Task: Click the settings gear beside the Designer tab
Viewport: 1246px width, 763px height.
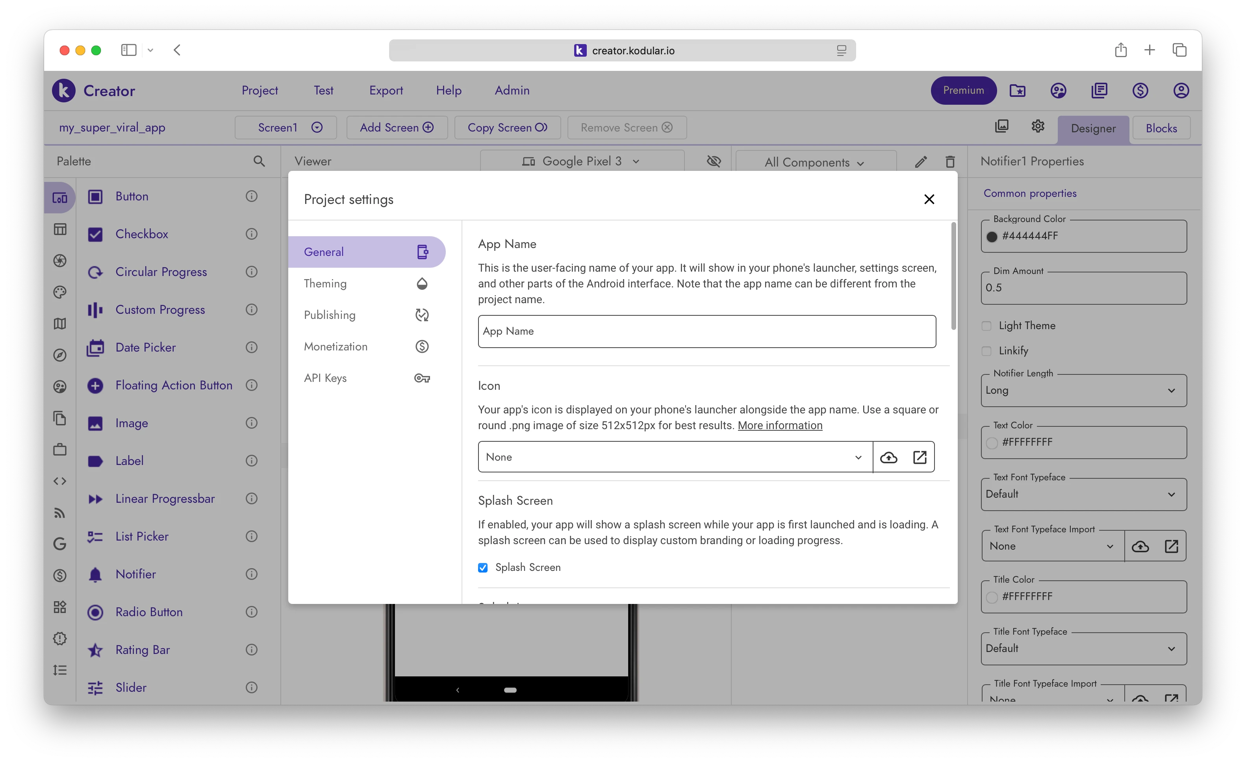Action: pos(1038,126)
